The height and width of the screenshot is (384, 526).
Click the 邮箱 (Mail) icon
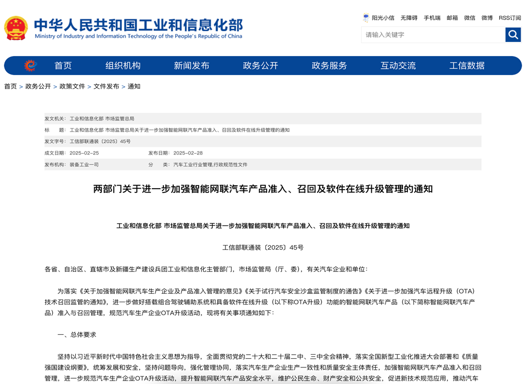click(x=452, y=18)
